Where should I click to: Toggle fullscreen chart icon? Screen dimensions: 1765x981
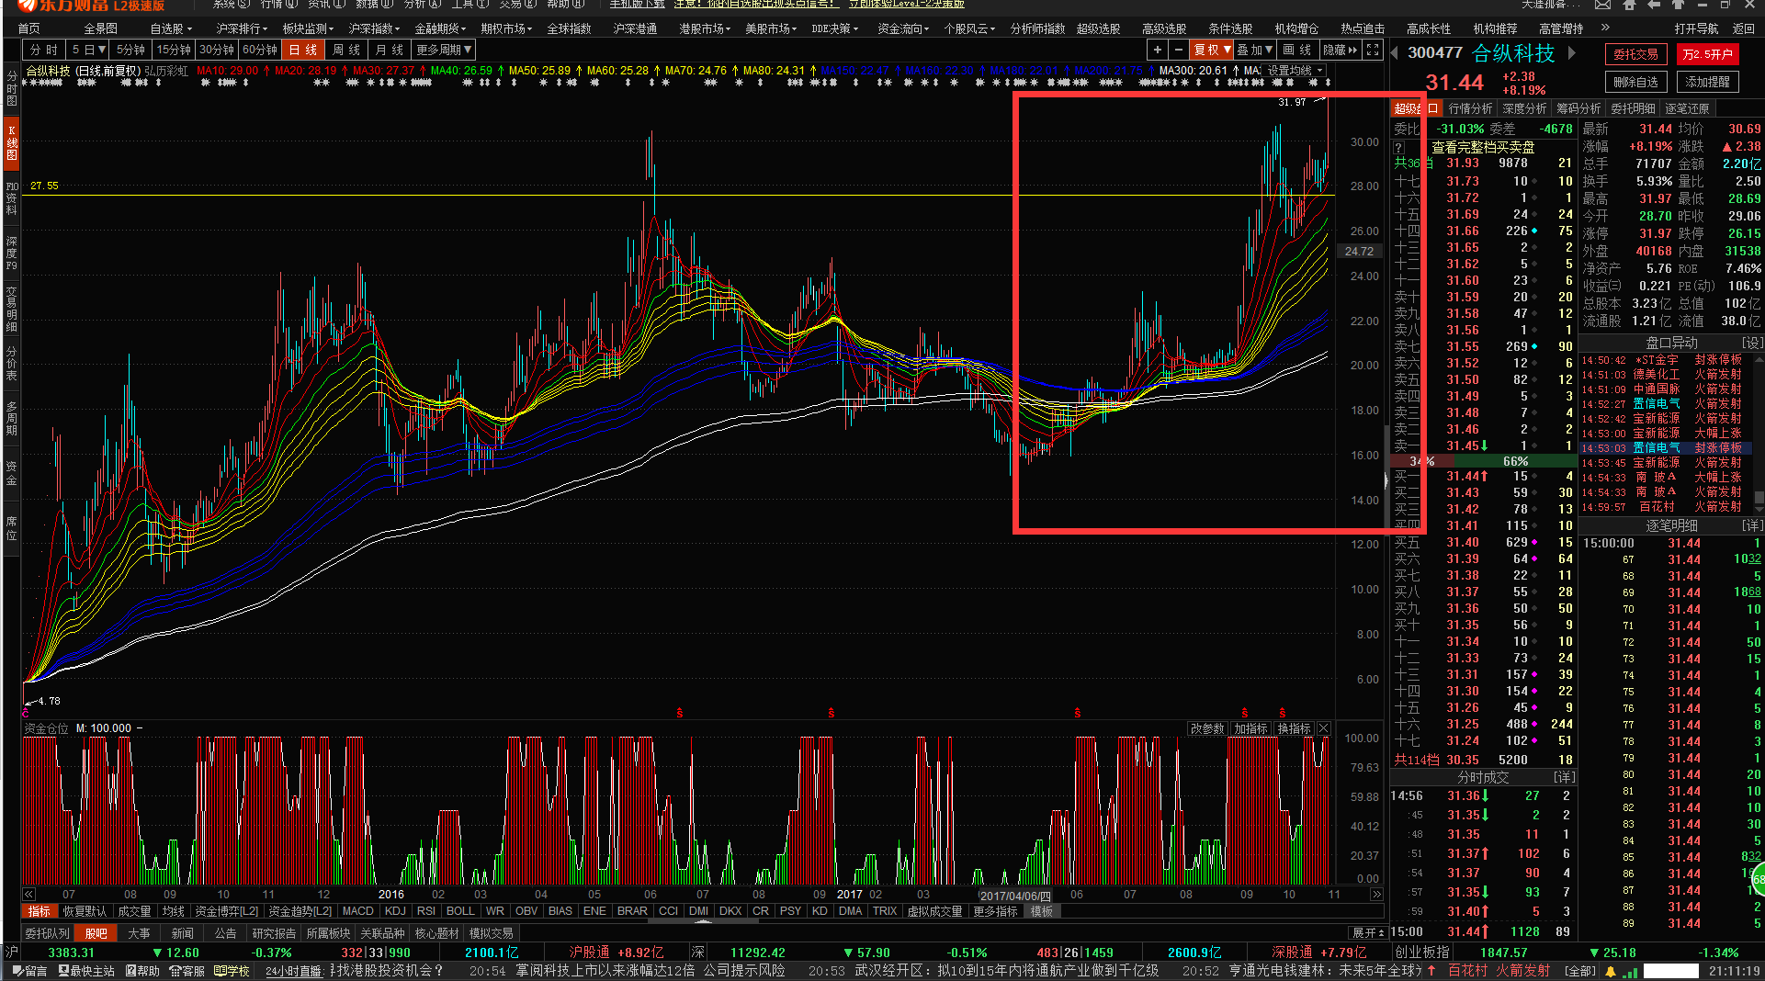pyautogui.click(x=1373, y=50)
